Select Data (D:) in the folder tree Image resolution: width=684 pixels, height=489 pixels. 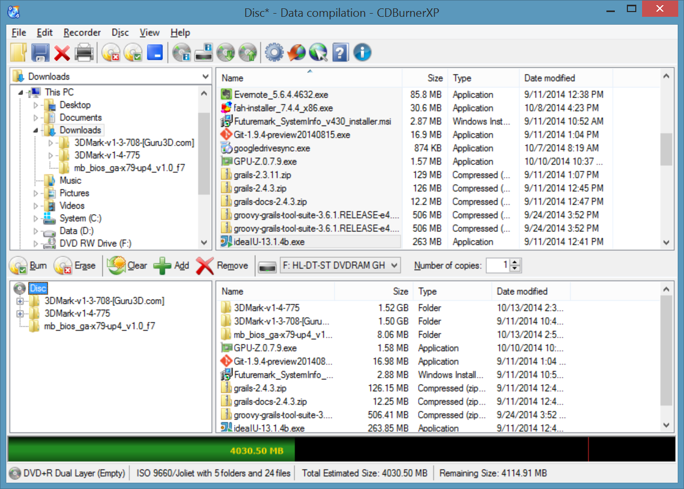77,231
